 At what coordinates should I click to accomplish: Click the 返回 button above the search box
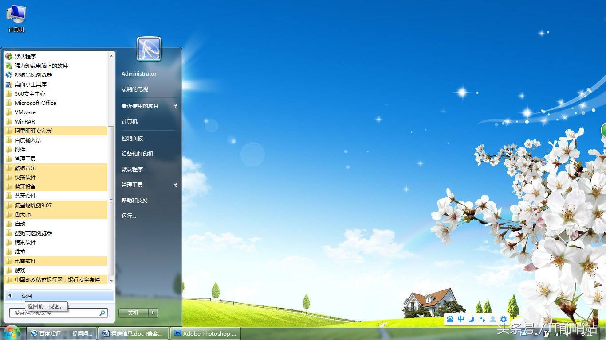point(27,296)
